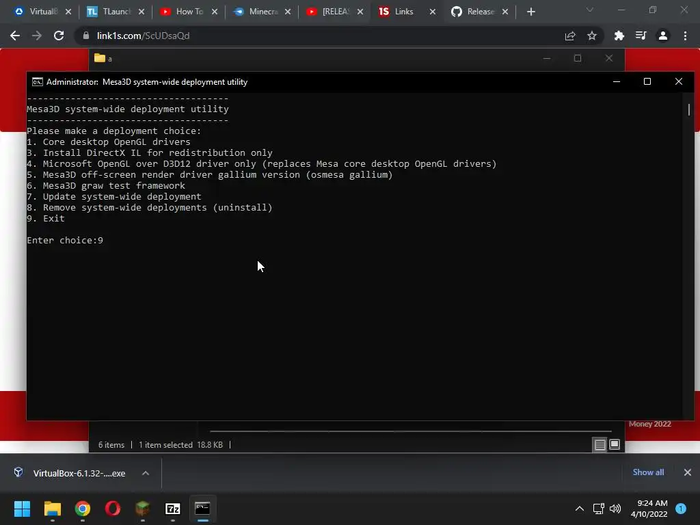Minimize the Mesa3D deployment utility window
This screenshot has height=525, width=700.
pos(617,82)
